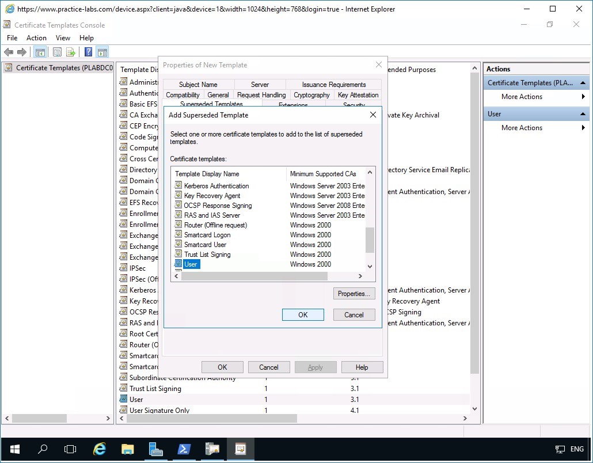The width and height of the screenshot is (593, 463).
Task: Click the Root Certification template icon in the console list
Action: tap(123, 333)
